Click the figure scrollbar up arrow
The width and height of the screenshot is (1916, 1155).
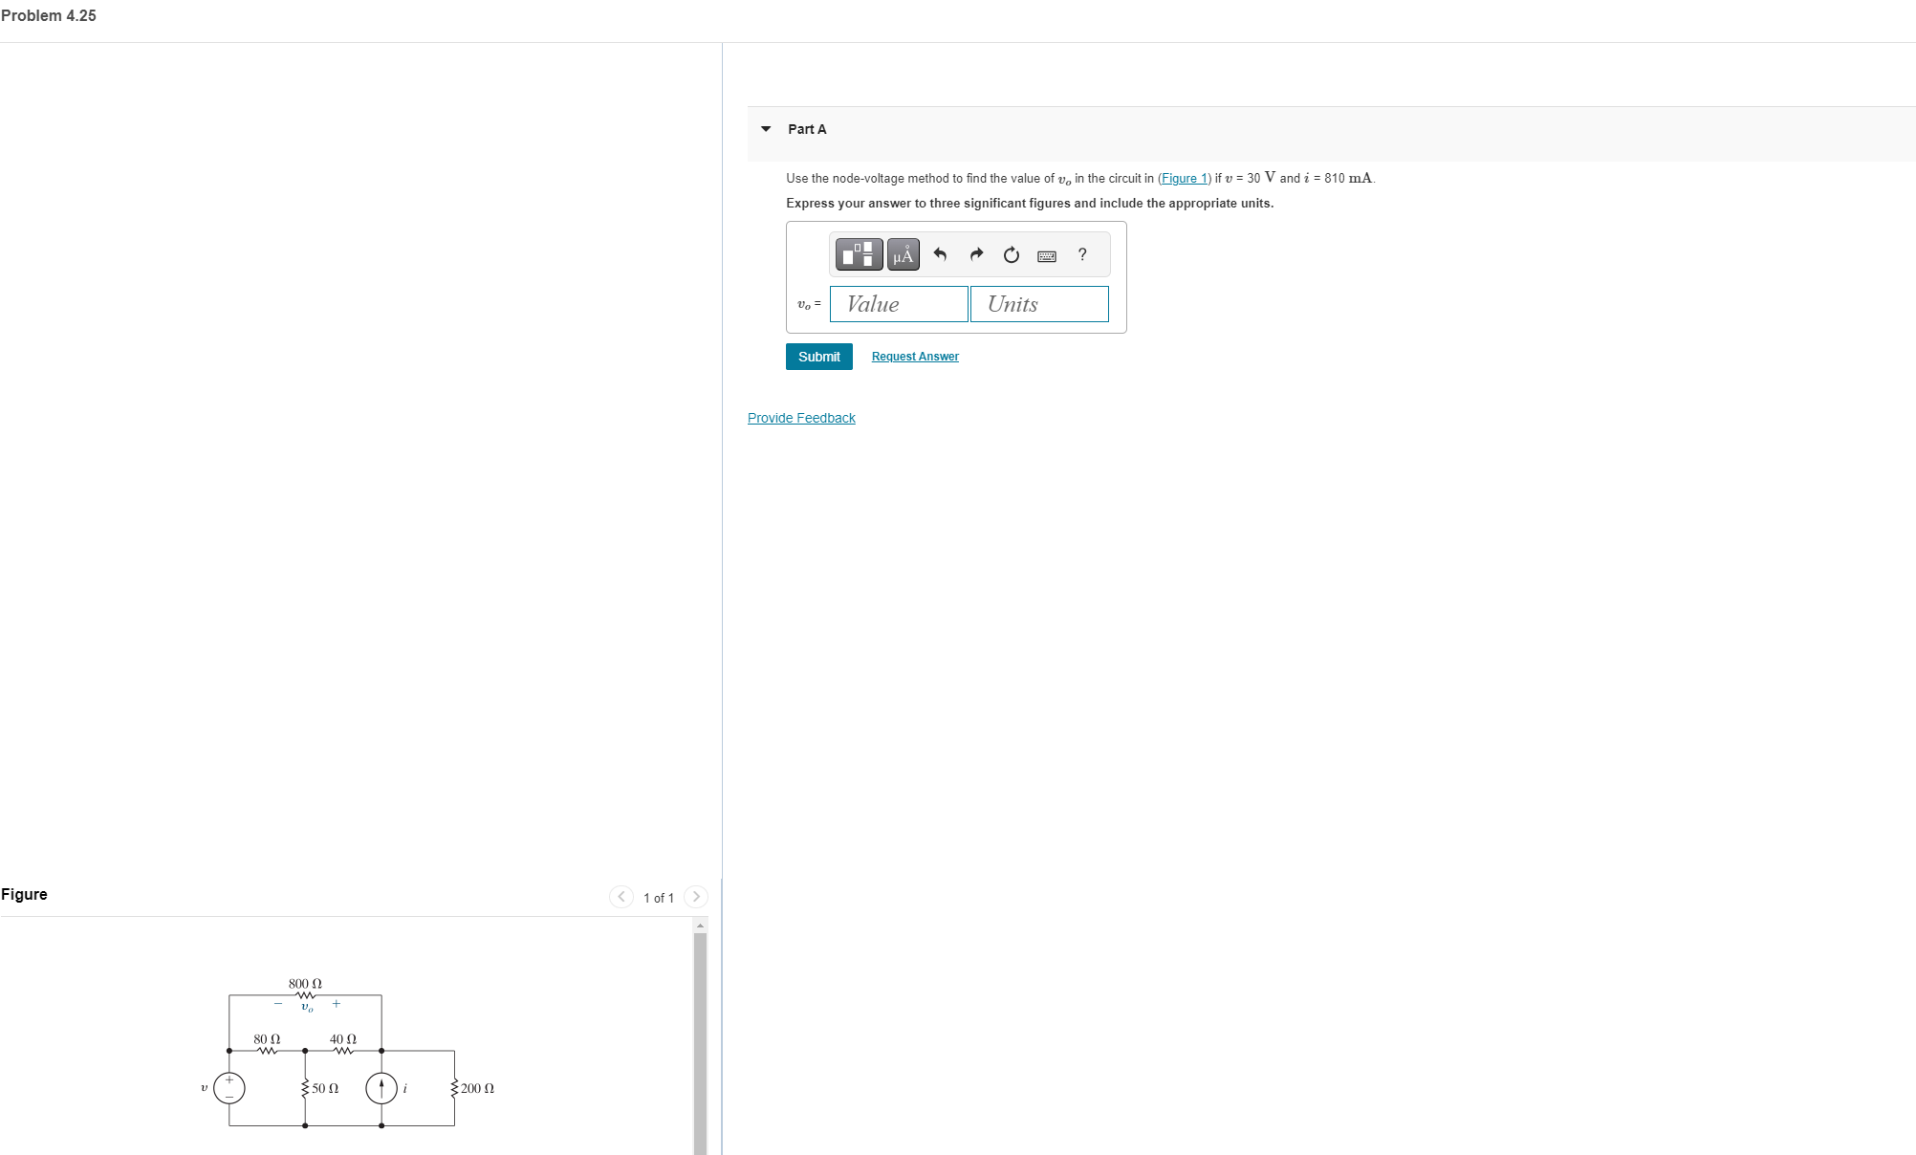pyautogui.click(x=700, y=926)
